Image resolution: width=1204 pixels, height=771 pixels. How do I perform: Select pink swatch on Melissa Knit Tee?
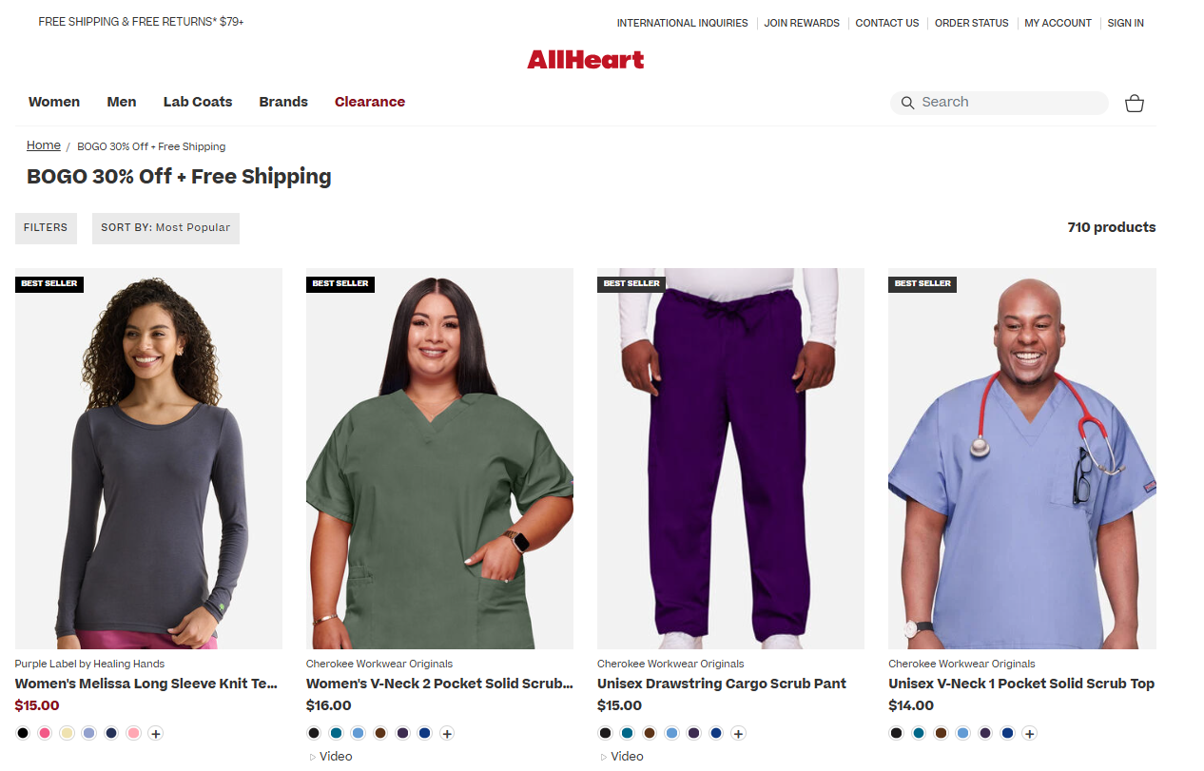click(x=45, y=733)
